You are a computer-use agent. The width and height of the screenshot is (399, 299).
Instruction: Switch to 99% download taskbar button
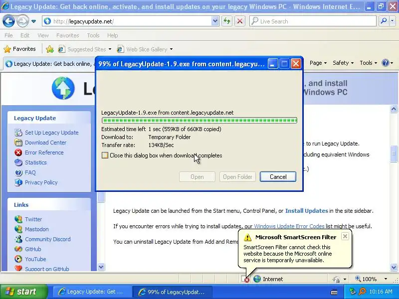(173, 292)
